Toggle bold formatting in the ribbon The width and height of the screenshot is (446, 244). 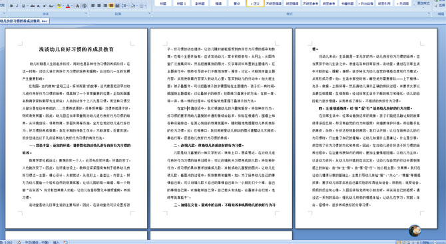pos(11,6)
